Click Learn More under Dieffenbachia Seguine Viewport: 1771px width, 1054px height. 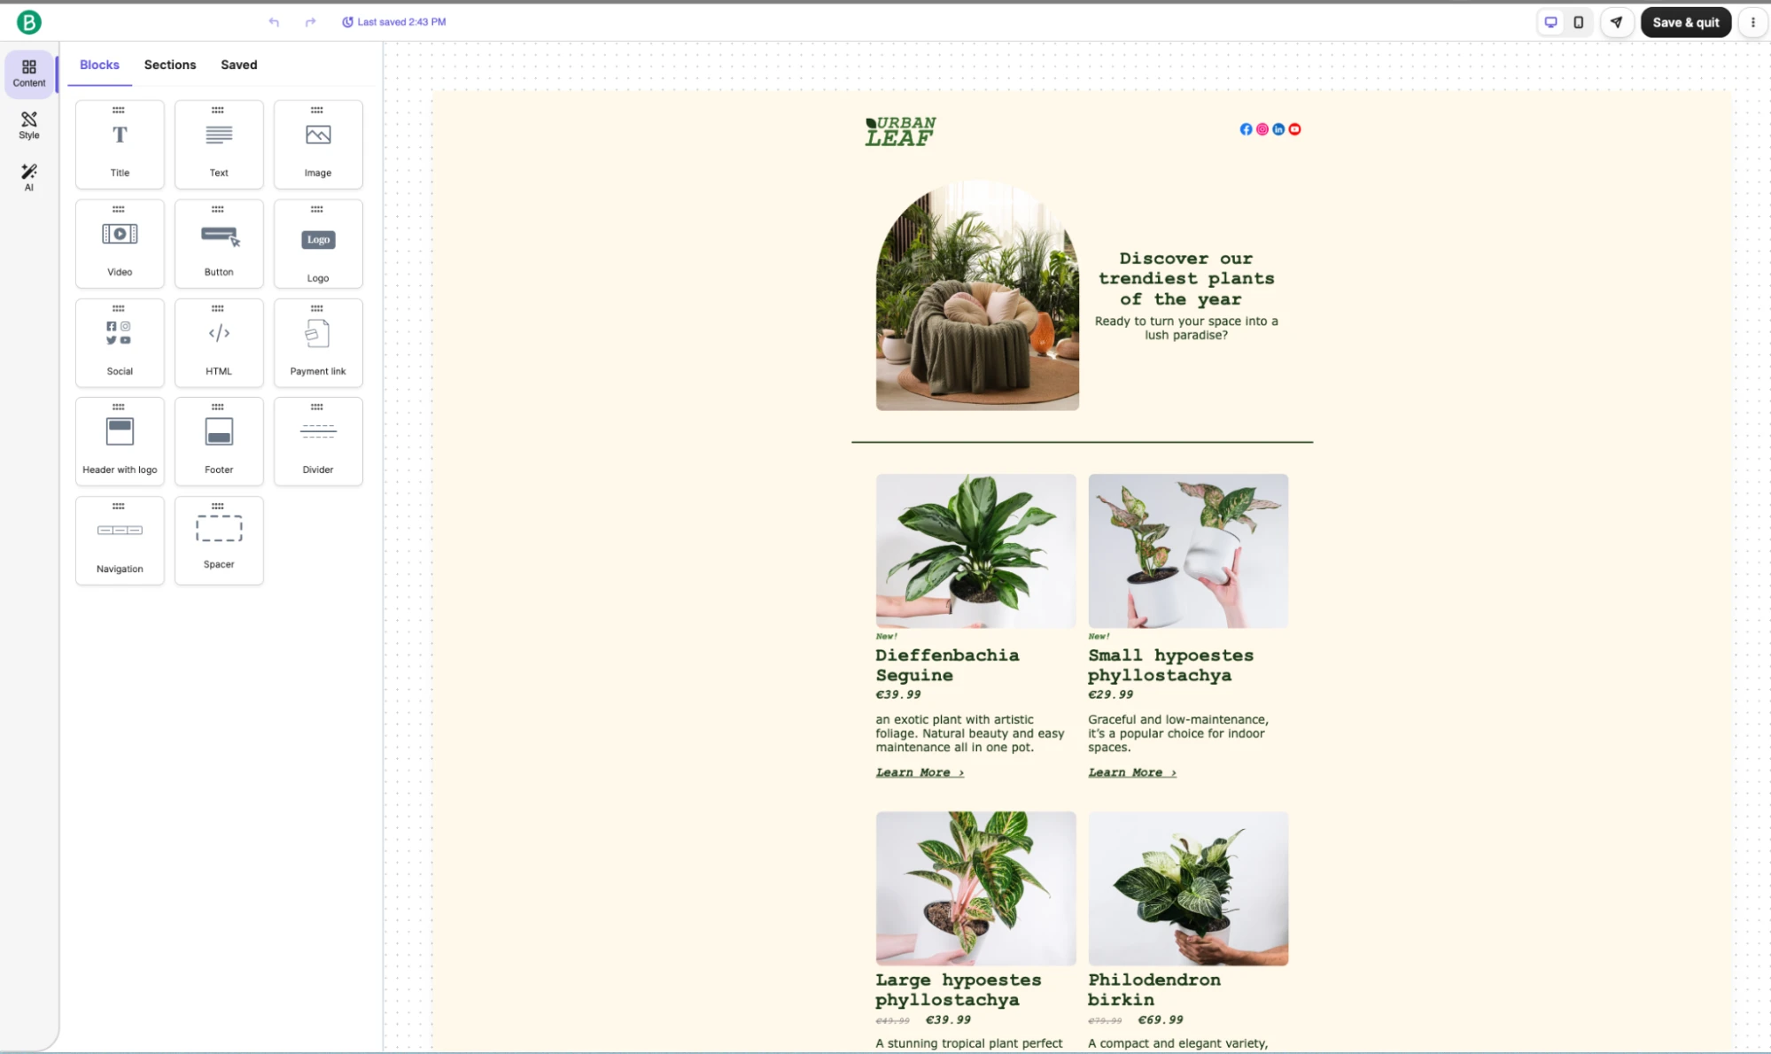click(919, 772)
